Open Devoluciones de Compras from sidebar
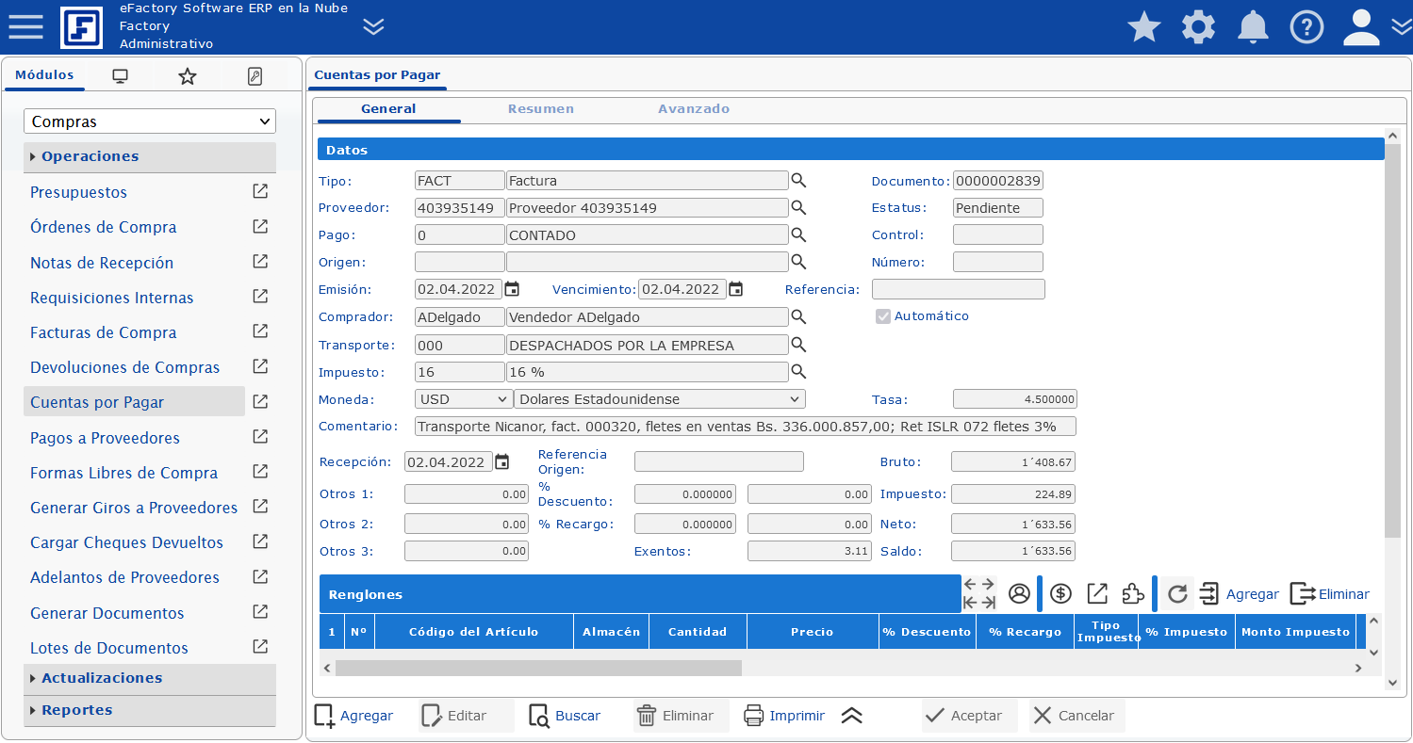Screen dimensions: 1413x743 click(x=125, y=367)
